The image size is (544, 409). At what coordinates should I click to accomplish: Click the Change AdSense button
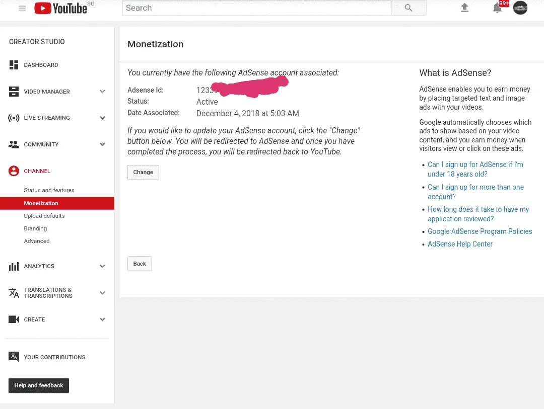click(x=143, y=172)
